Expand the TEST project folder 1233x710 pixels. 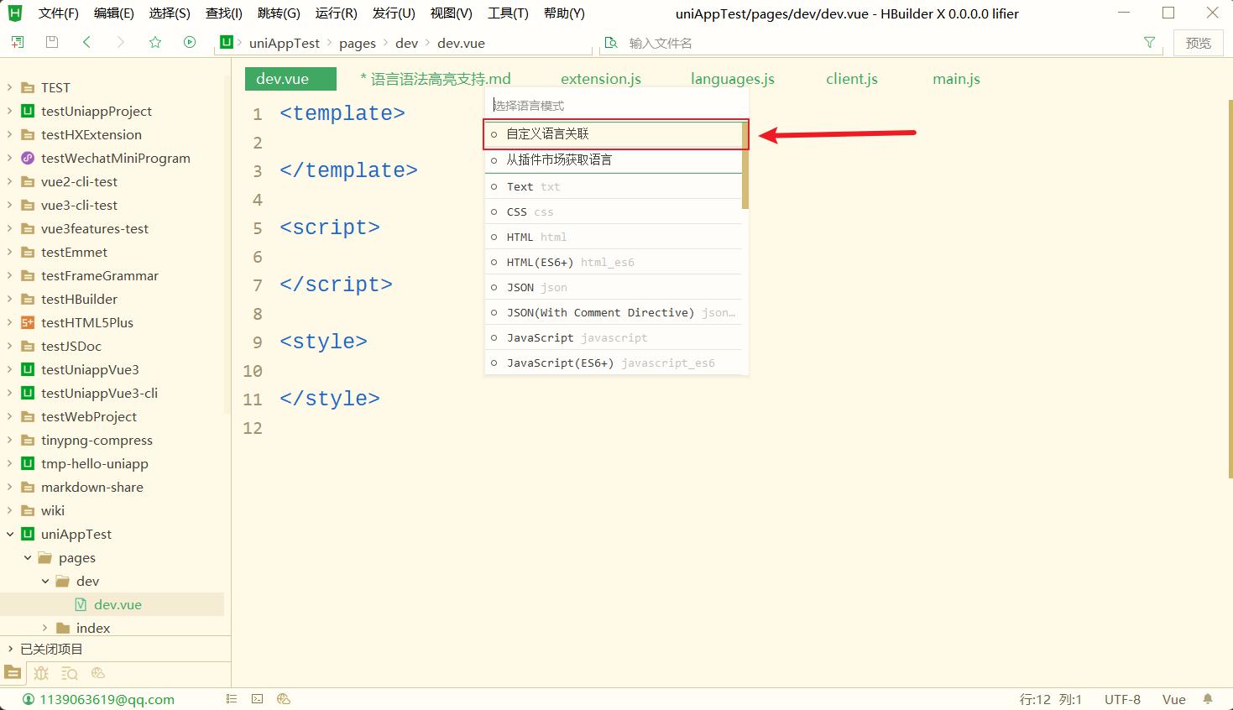point(10,87)
